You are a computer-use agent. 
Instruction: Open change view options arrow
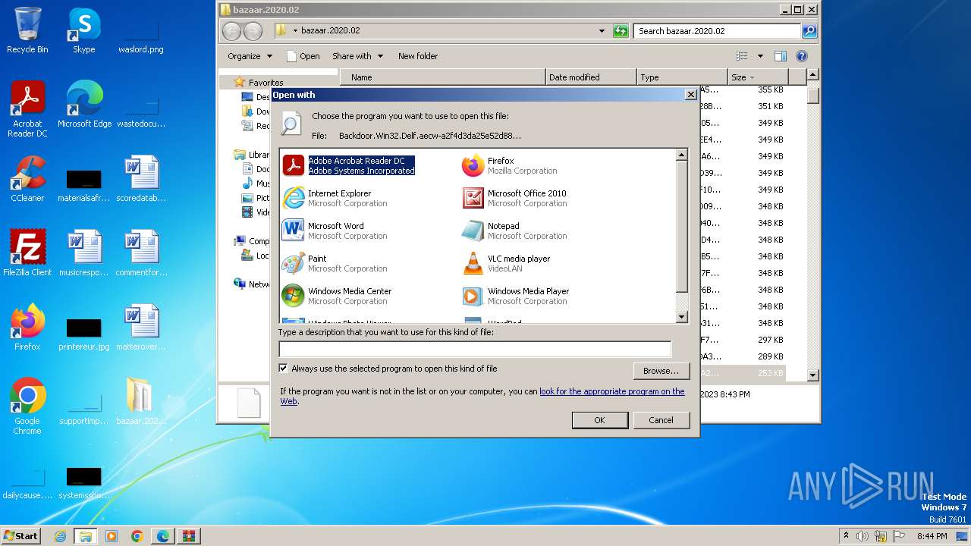[x=760, y=56]
